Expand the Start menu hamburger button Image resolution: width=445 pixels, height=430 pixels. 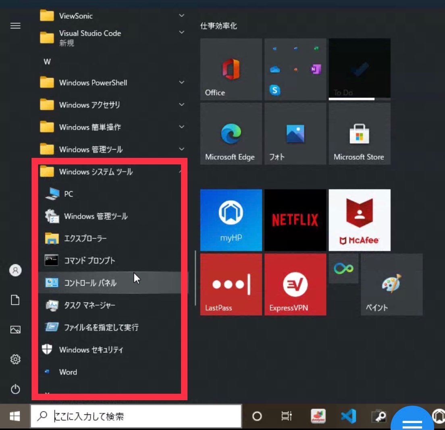point(15,26)
